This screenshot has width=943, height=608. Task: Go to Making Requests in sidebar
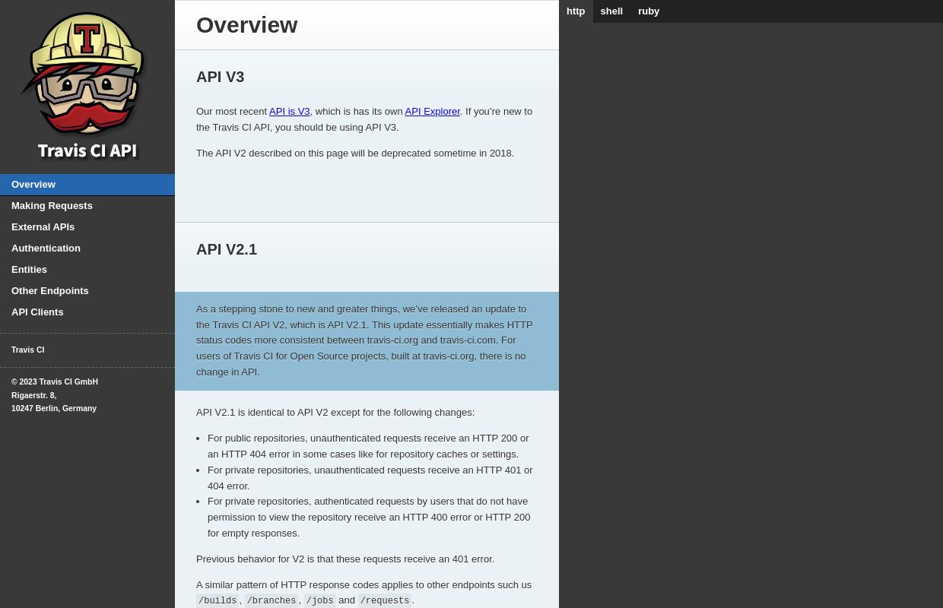coord(87,206)
